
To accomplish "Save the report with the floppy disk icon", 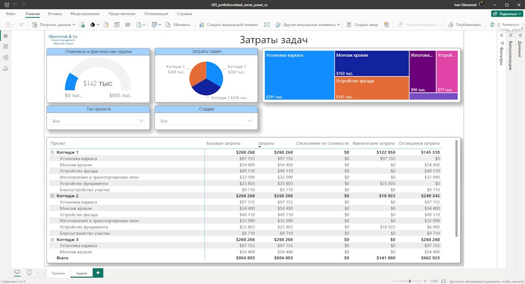I will point(7,4).
